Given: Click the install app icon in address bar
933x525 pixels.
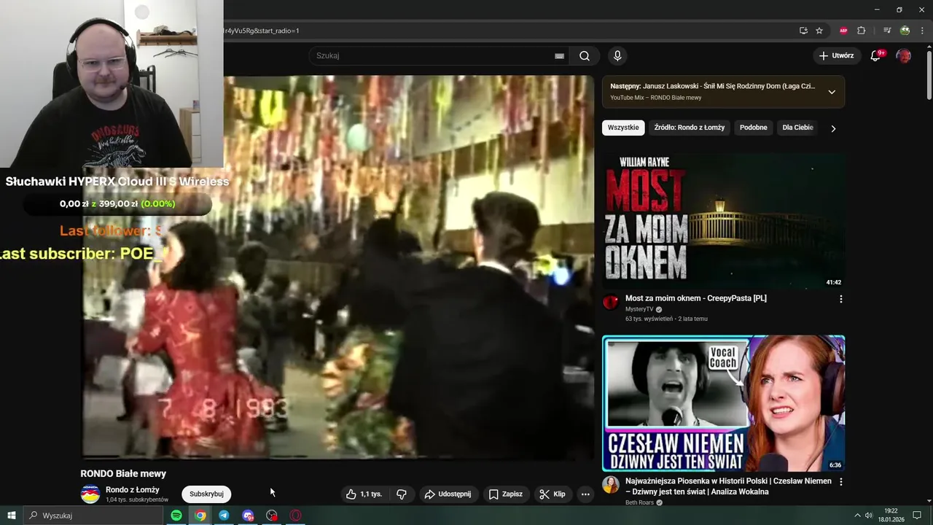Looking at the screenshot, I should 803,31.
